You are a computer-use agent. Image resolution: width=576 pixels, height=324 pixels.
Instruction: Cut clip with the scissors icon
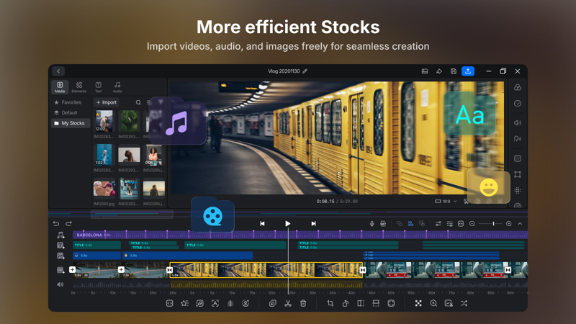coord(287,303)
